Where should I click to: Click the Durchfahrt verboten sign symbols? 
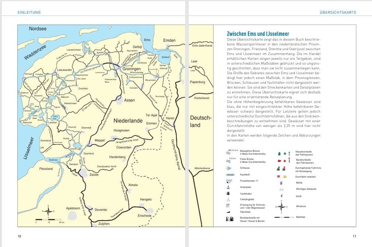coord(282,176)
